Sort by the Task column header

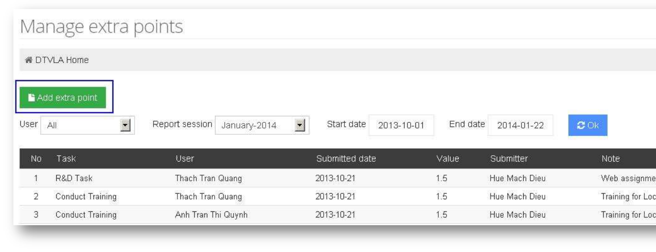(x=66, y=159)
